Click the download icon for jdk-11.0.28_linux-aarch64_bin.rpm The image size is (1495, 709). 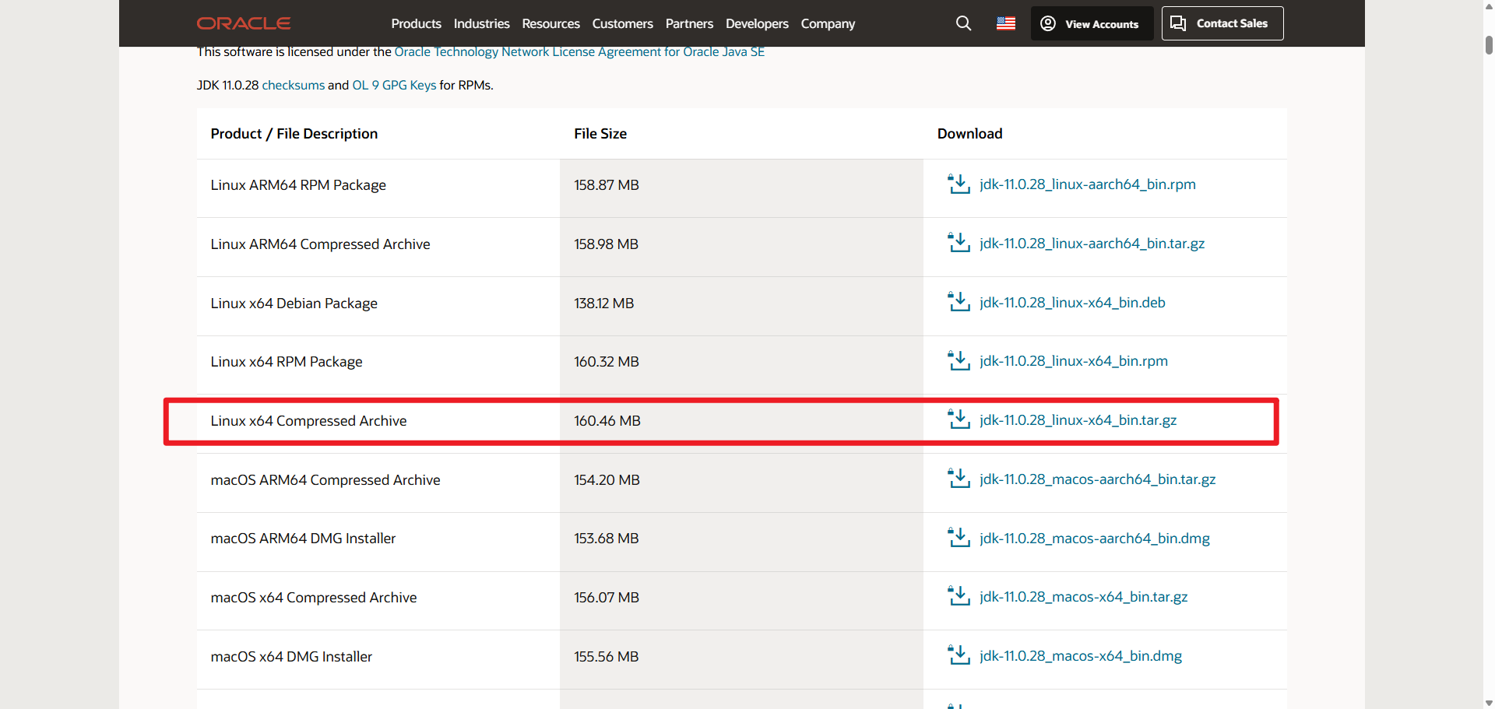click(x=959, y=184)
